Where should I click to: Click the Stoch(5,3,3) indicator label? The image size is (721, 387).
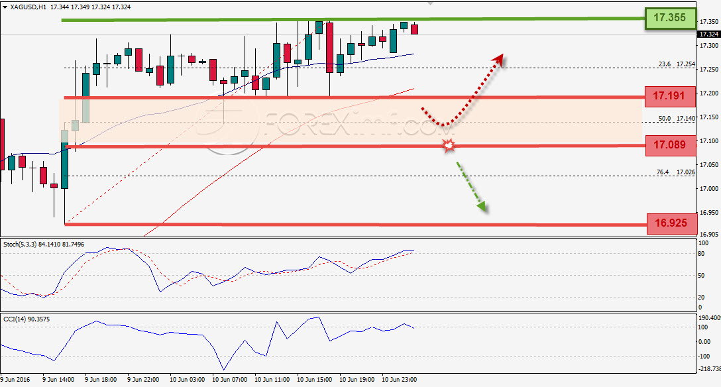pos(44,244)
